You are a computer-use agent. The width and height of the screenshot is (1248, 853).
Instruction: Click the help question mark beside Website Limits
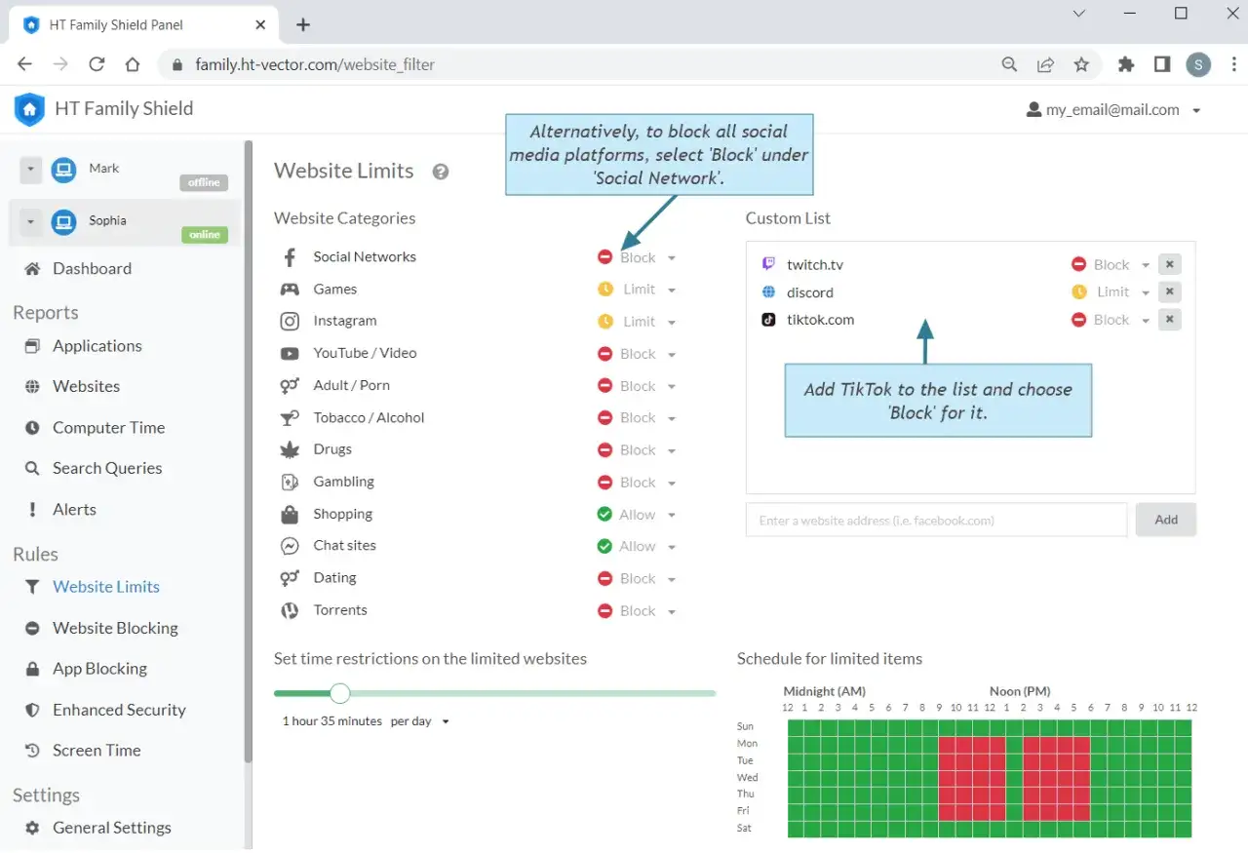[x=441, y=172]
